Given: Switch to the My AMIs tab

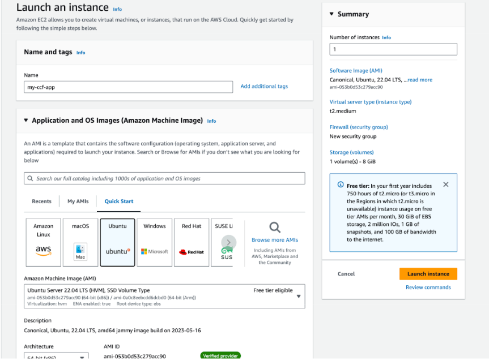Looking at the screenshot, I should pyautogui.click(x=78, y=201).
